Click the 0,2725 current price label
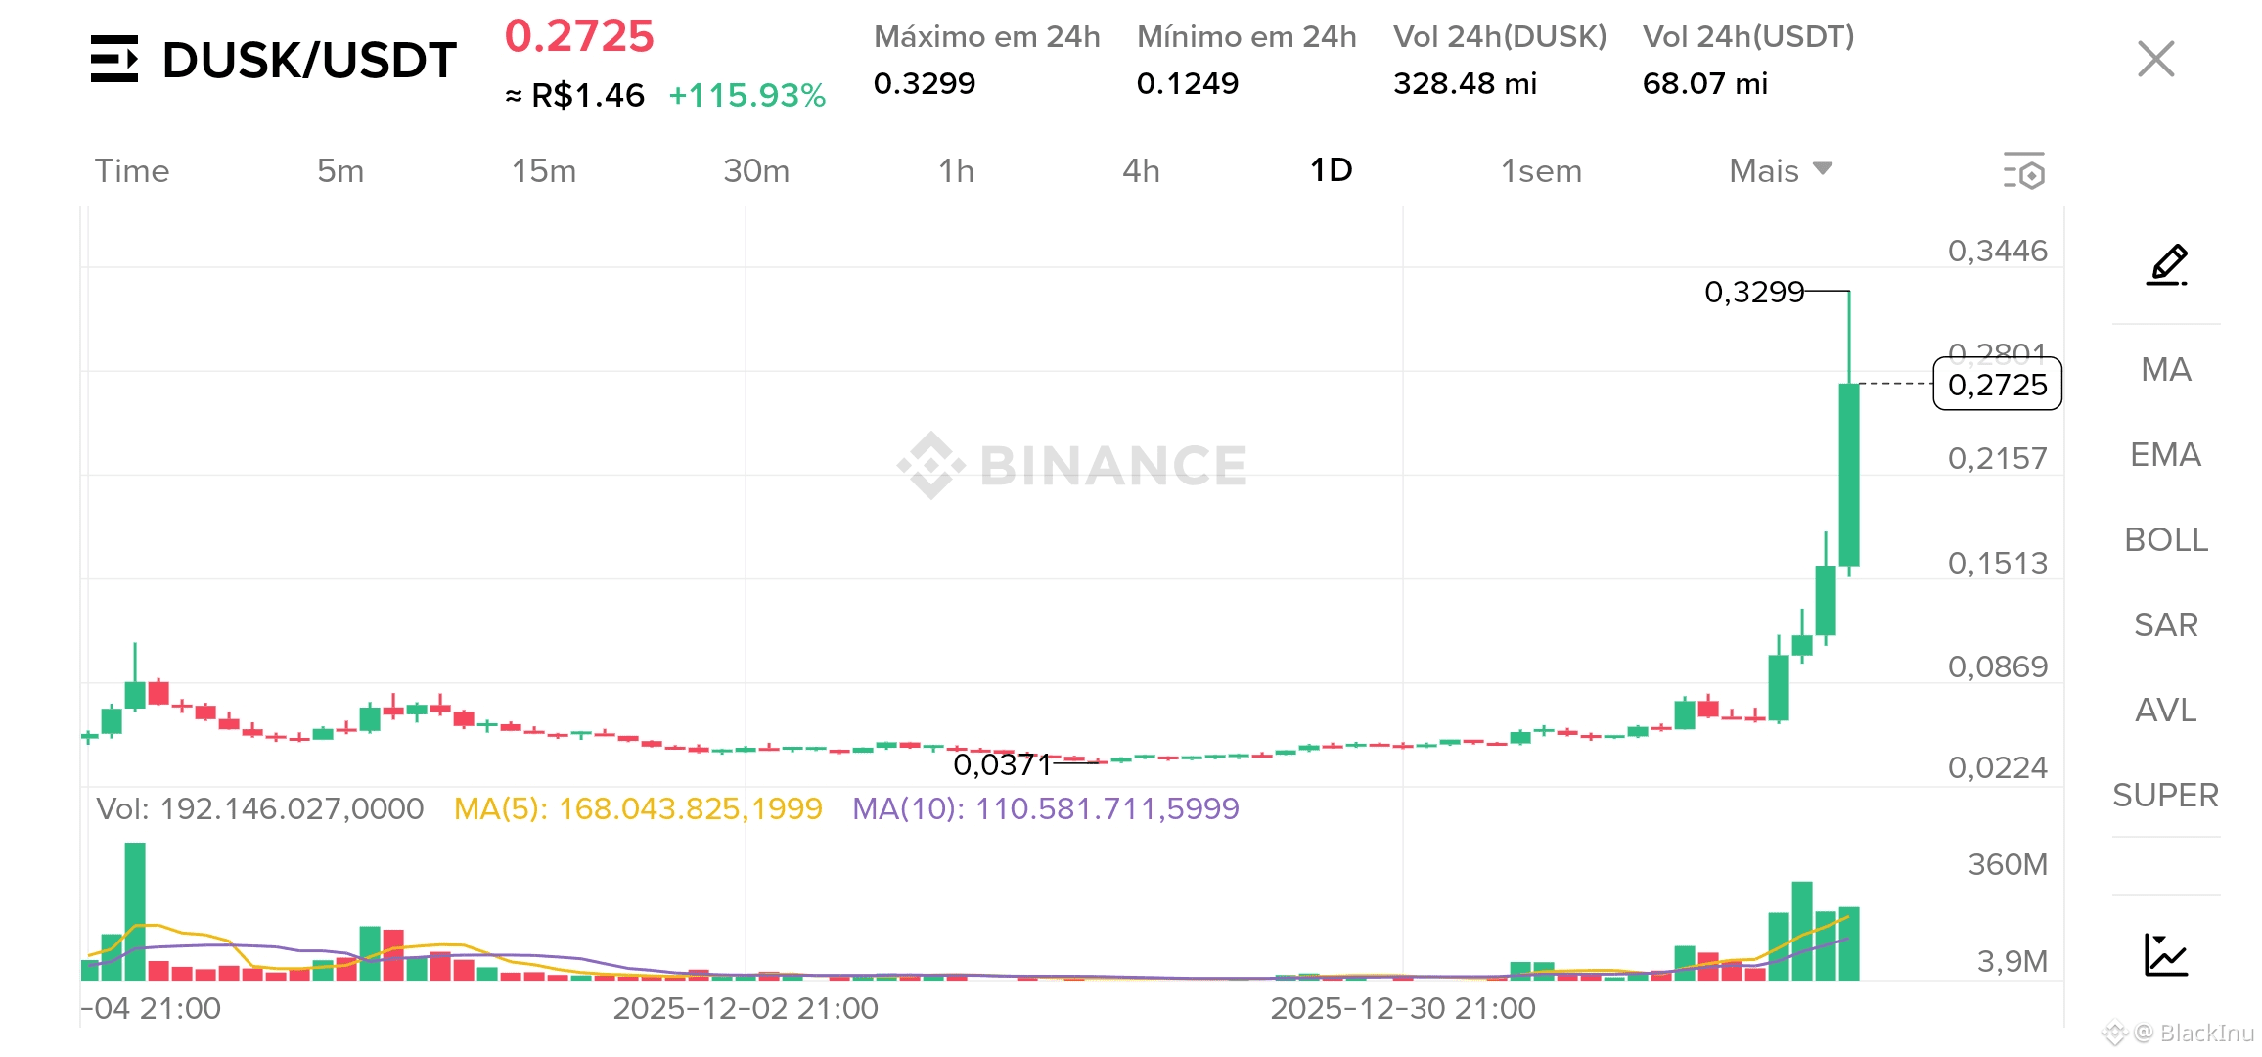 coord(1997,385)
